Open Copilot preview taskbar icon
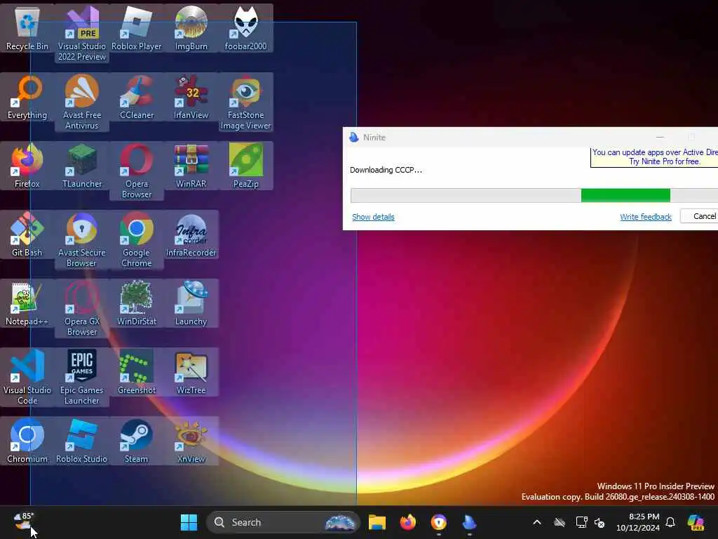718x539 pixels. pos(696,522)
